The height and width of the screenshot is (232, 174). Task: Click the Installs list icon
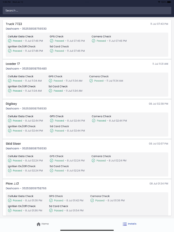coord(125,224)
